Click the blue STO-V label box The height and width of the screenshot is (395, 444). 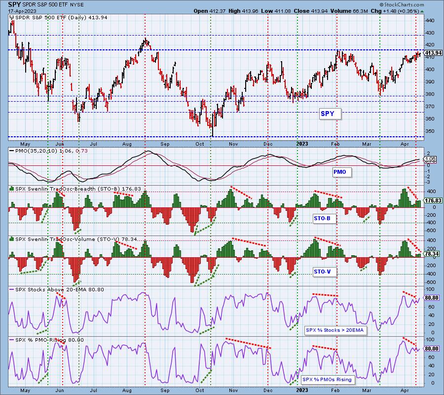coord(325,272)
